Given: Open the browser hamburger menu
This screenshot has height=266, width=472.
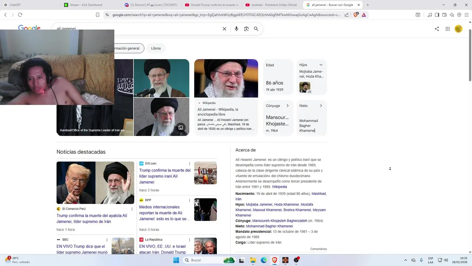Looking at the screenshot, I should coord(467,15).
